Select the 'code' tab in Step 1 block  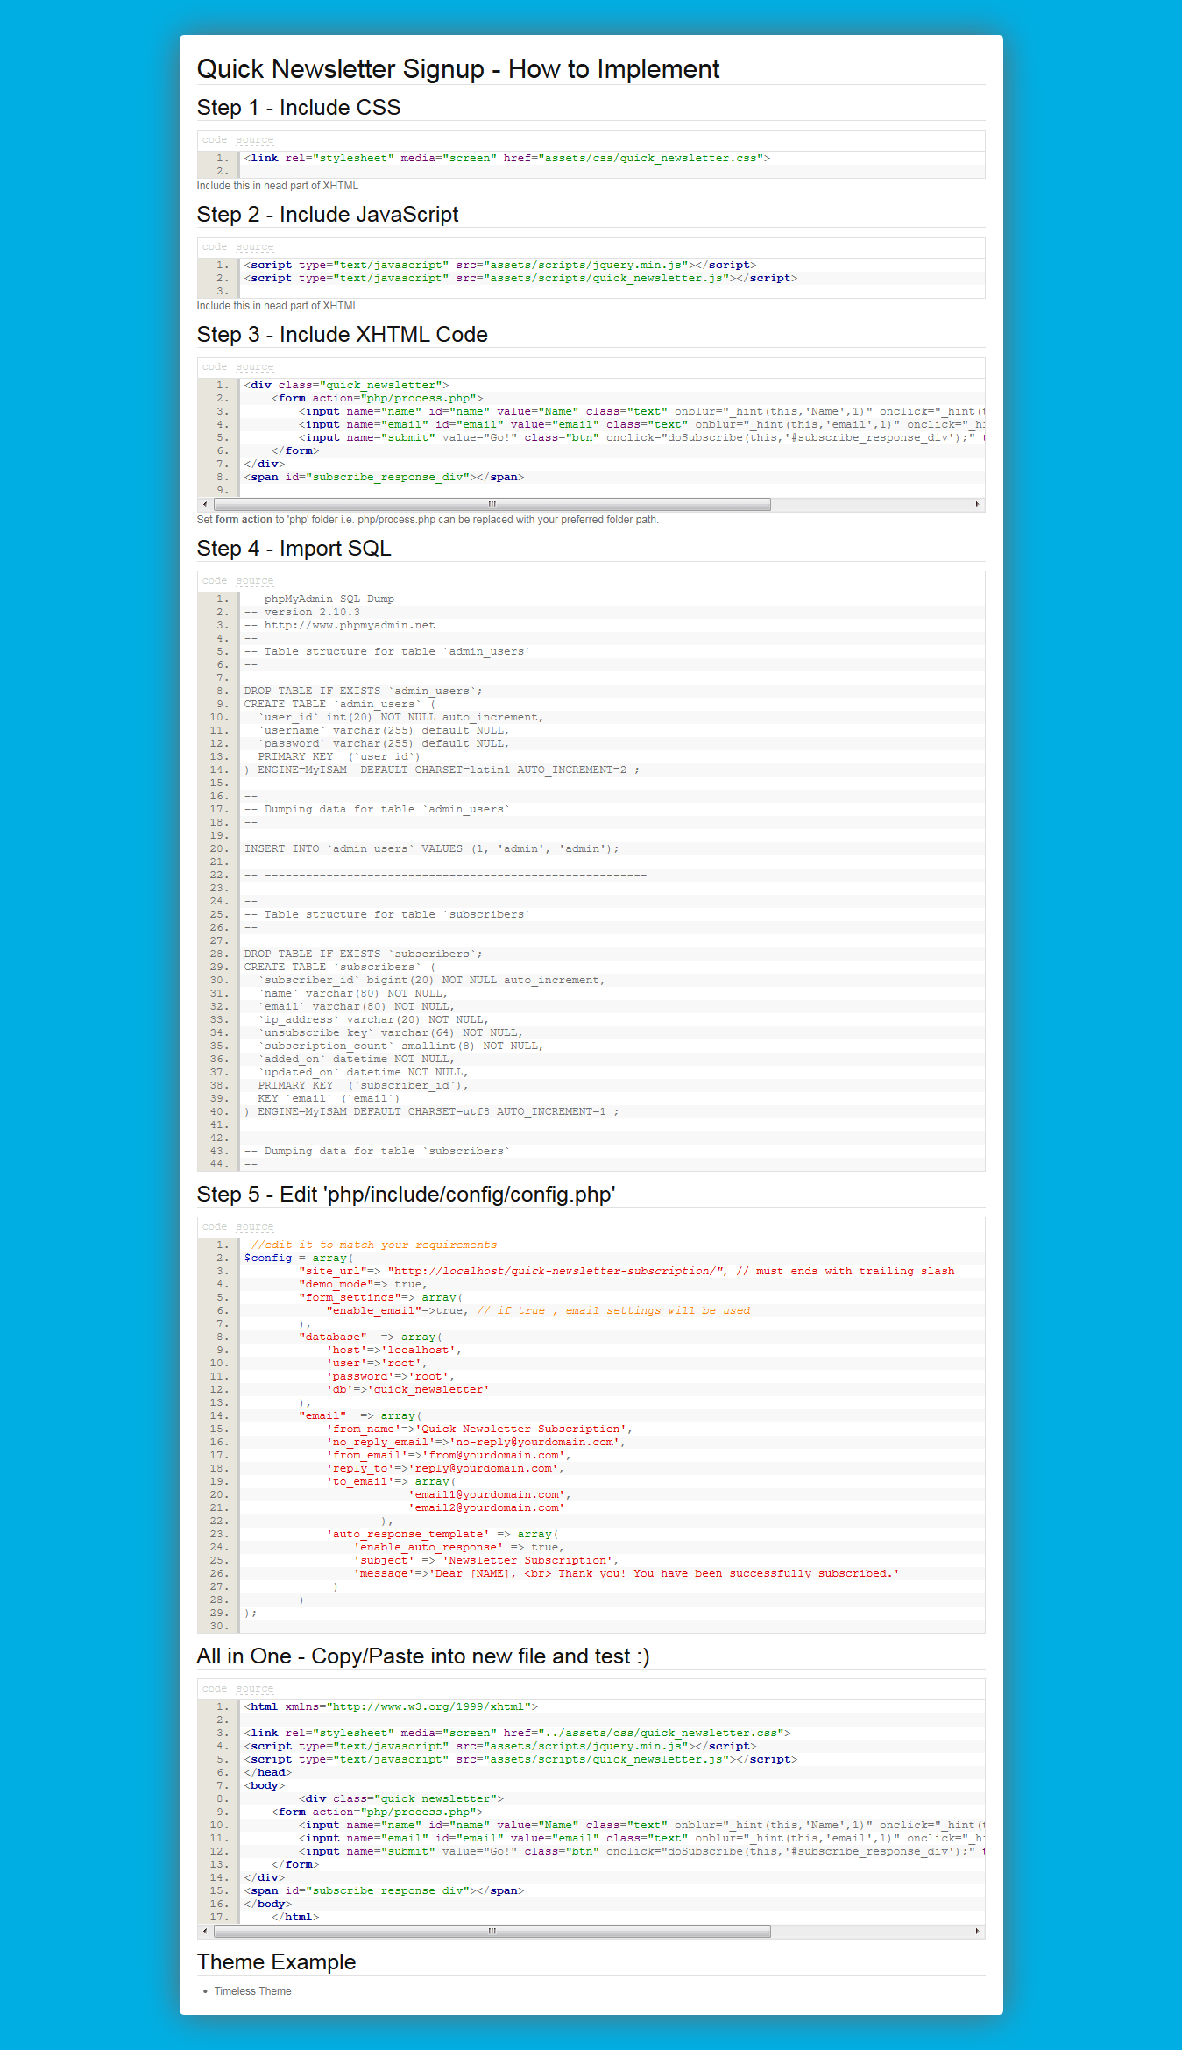[214, 140]
